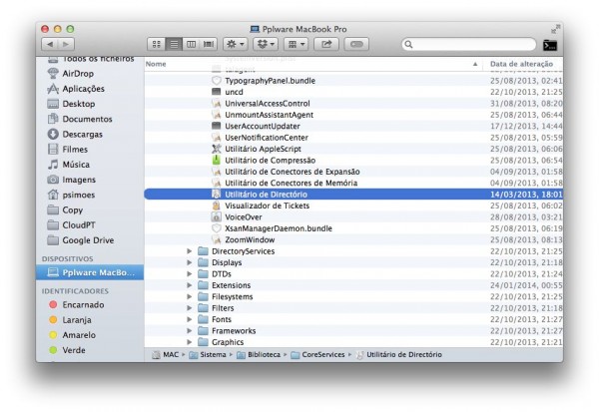Screen dimensions: 599x412
Task: Open the Dropbox toolbar menu
Action: [266, 44]
